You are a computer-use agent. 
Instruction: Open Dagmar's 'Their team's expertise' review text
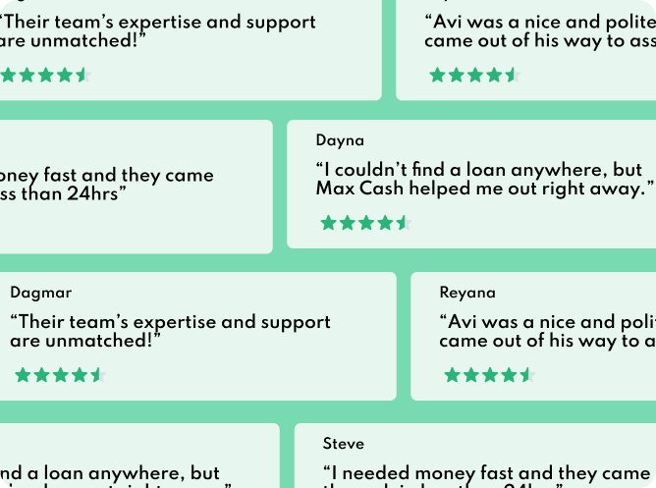point(170,331)
